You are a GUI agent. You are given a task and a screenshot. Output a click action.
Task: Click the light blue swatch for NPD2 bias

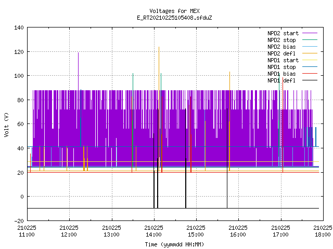click(310, 46)
